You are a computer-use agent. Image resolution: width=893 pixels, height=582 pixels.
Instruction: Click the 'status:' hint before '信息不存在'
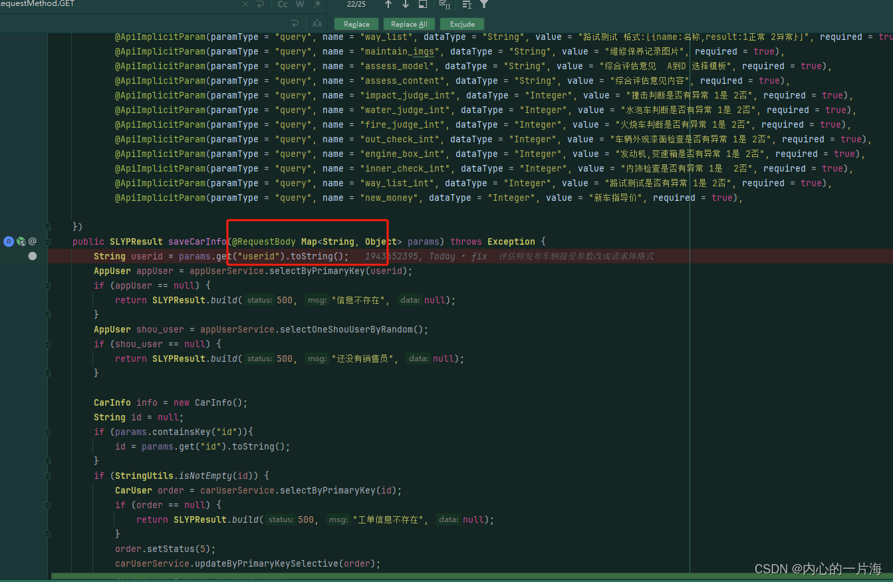[259, 300]
